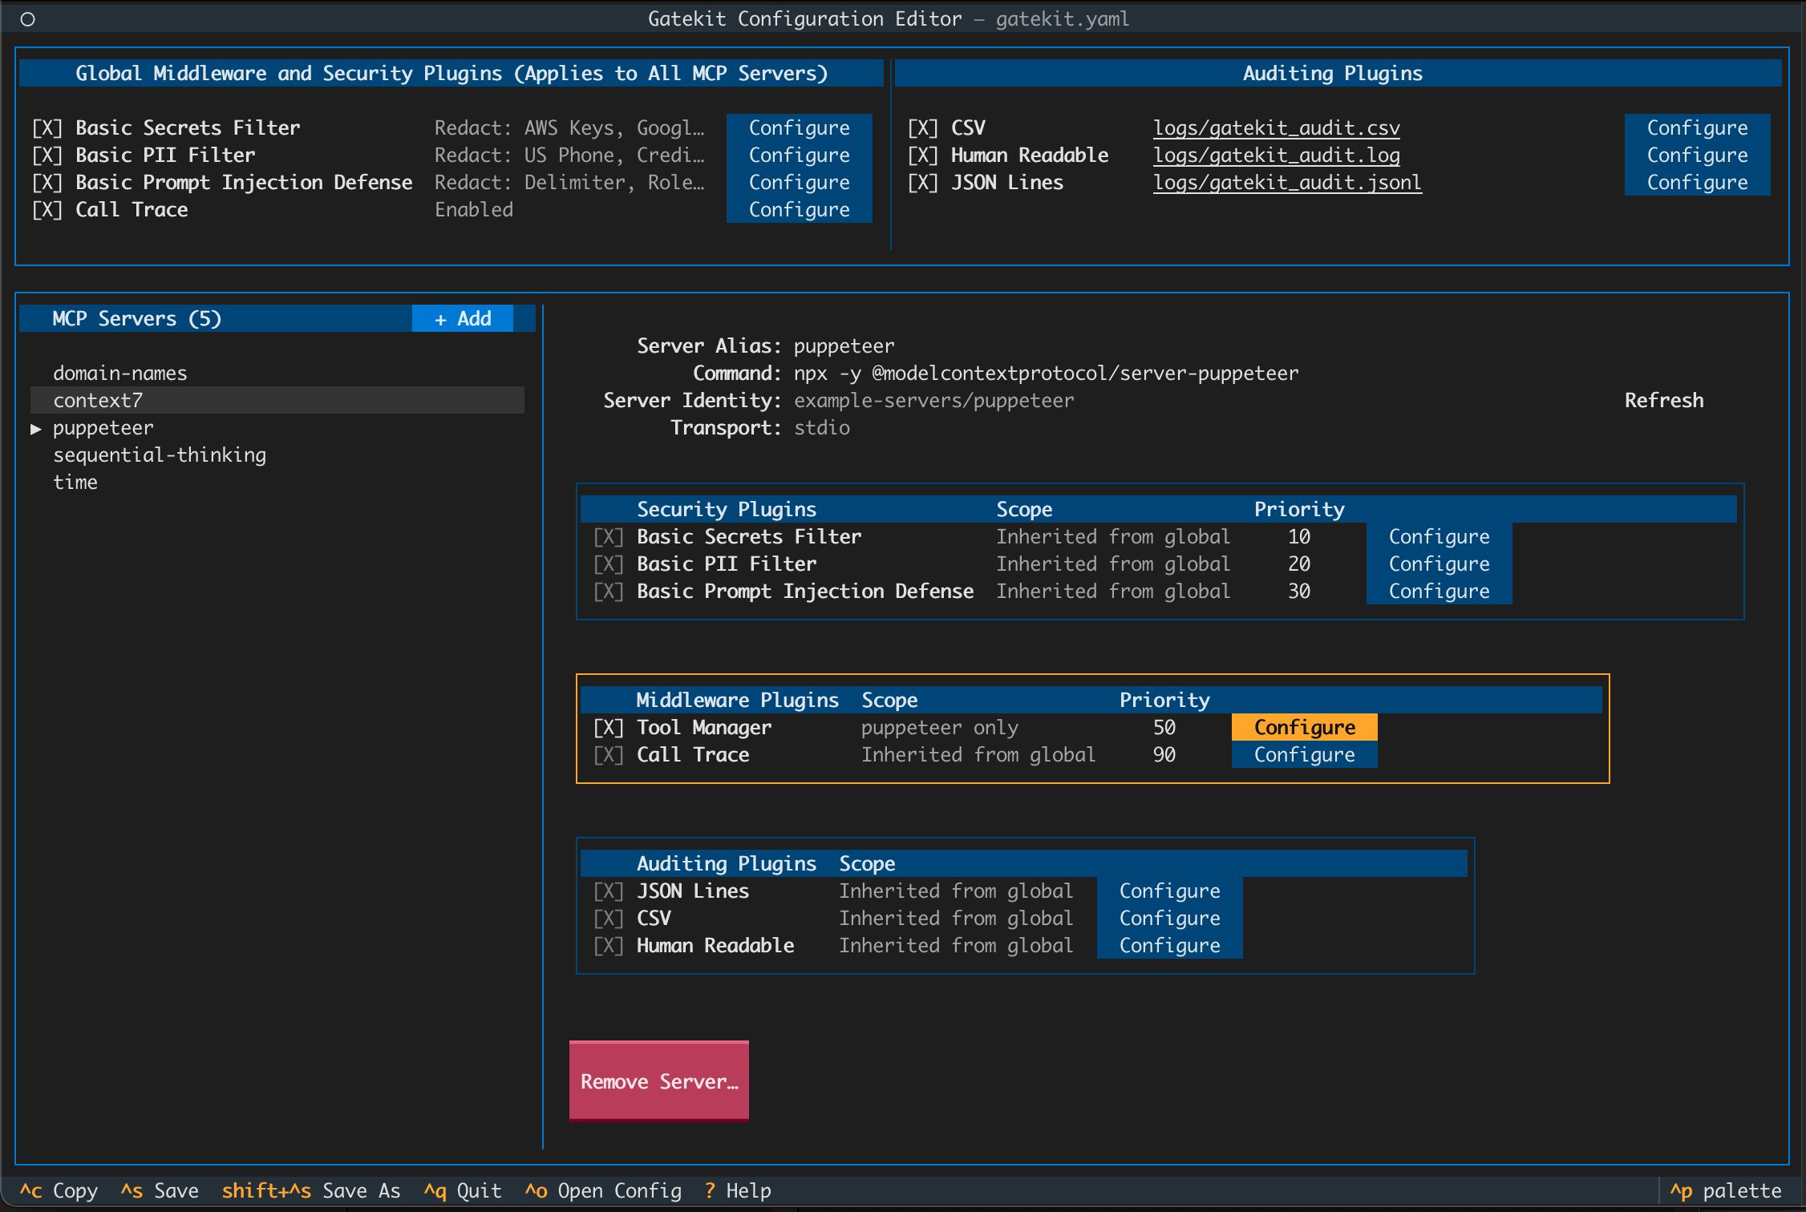
Task: Edit logs/gatekit_audit.jsonl path field
Action: click(1286, 183)
